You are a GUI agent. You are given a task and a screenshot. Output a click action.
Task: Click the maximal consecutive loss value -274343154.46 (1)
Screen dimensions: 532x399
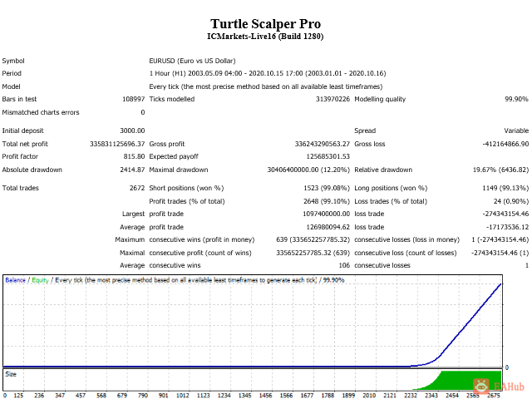[500, 253]
